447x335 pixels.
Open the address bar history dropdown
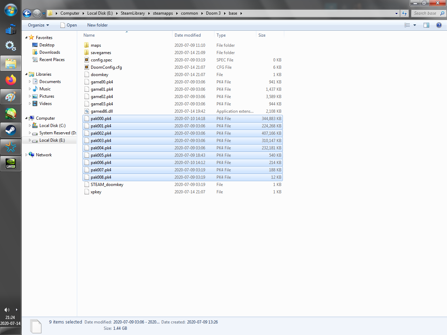tap(396, 13)
